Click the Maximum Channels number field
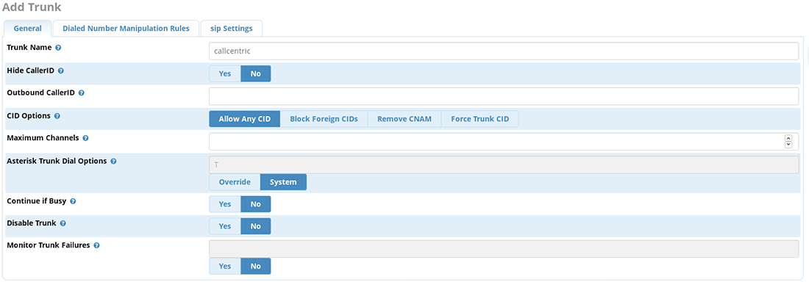The width and height of the screenshot is (809, 293). tap(504, 142)
